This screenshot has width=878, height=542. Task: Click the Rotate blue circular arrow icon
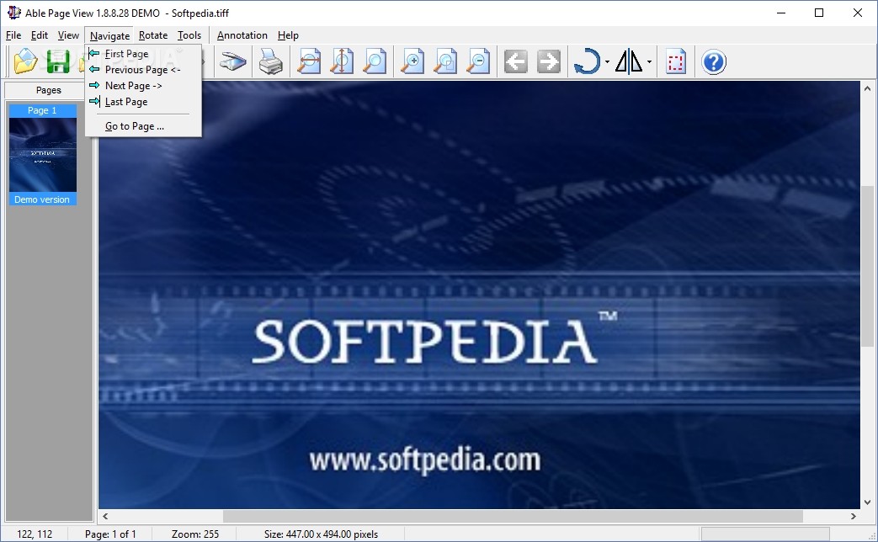(587, 61)
